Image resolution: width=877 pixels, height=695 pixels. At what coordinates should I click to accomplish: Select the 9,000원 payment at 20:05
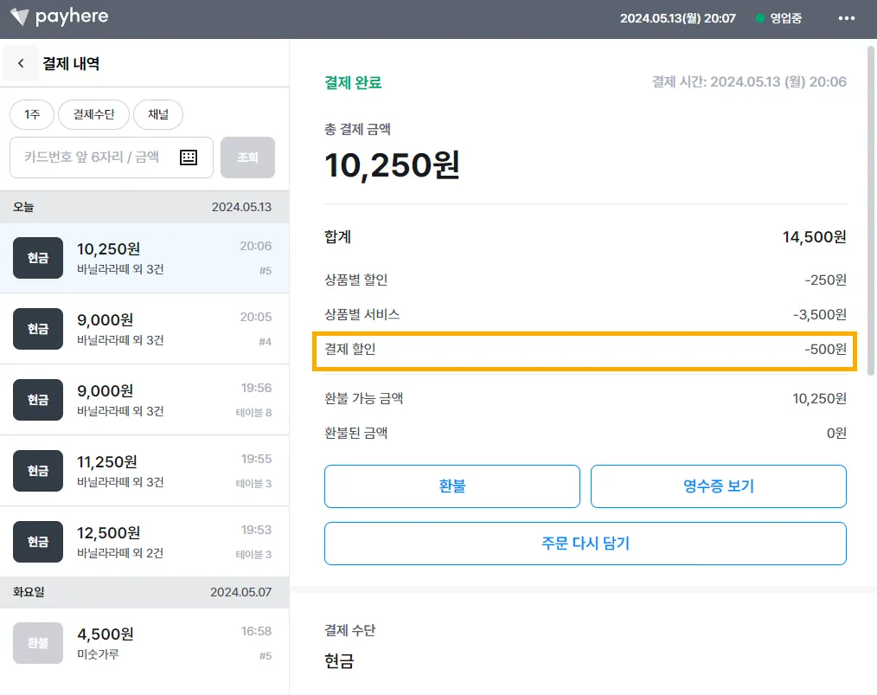(x=144, y=329)
